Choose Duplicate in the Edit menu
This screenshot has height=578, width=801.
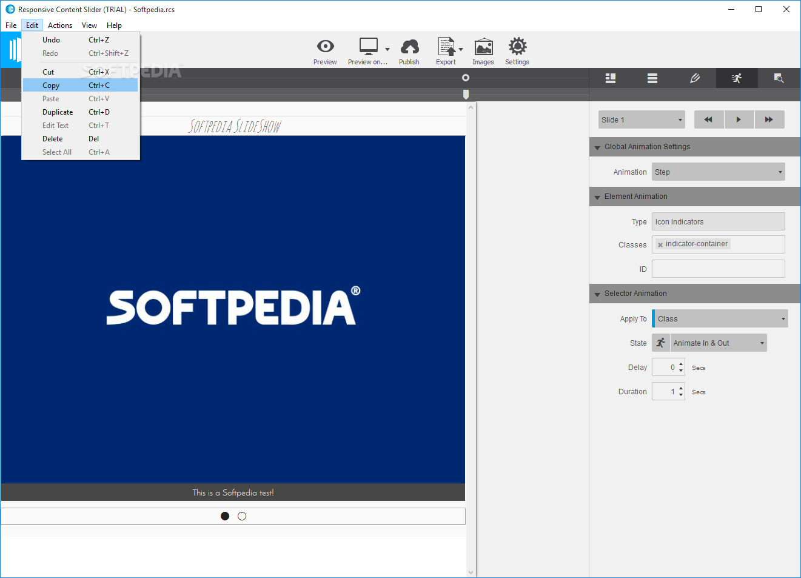[58, 112]
